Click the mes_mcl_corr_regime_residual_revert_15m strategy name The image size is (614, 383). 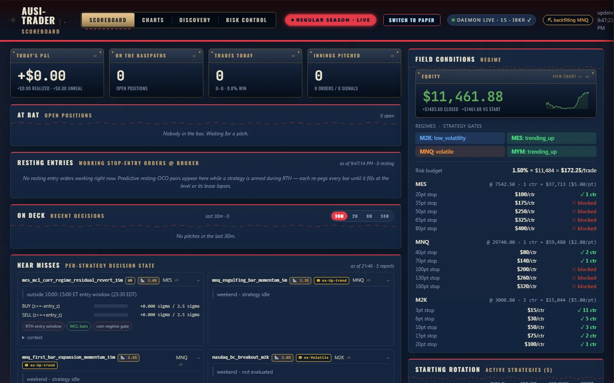(72, 280)
